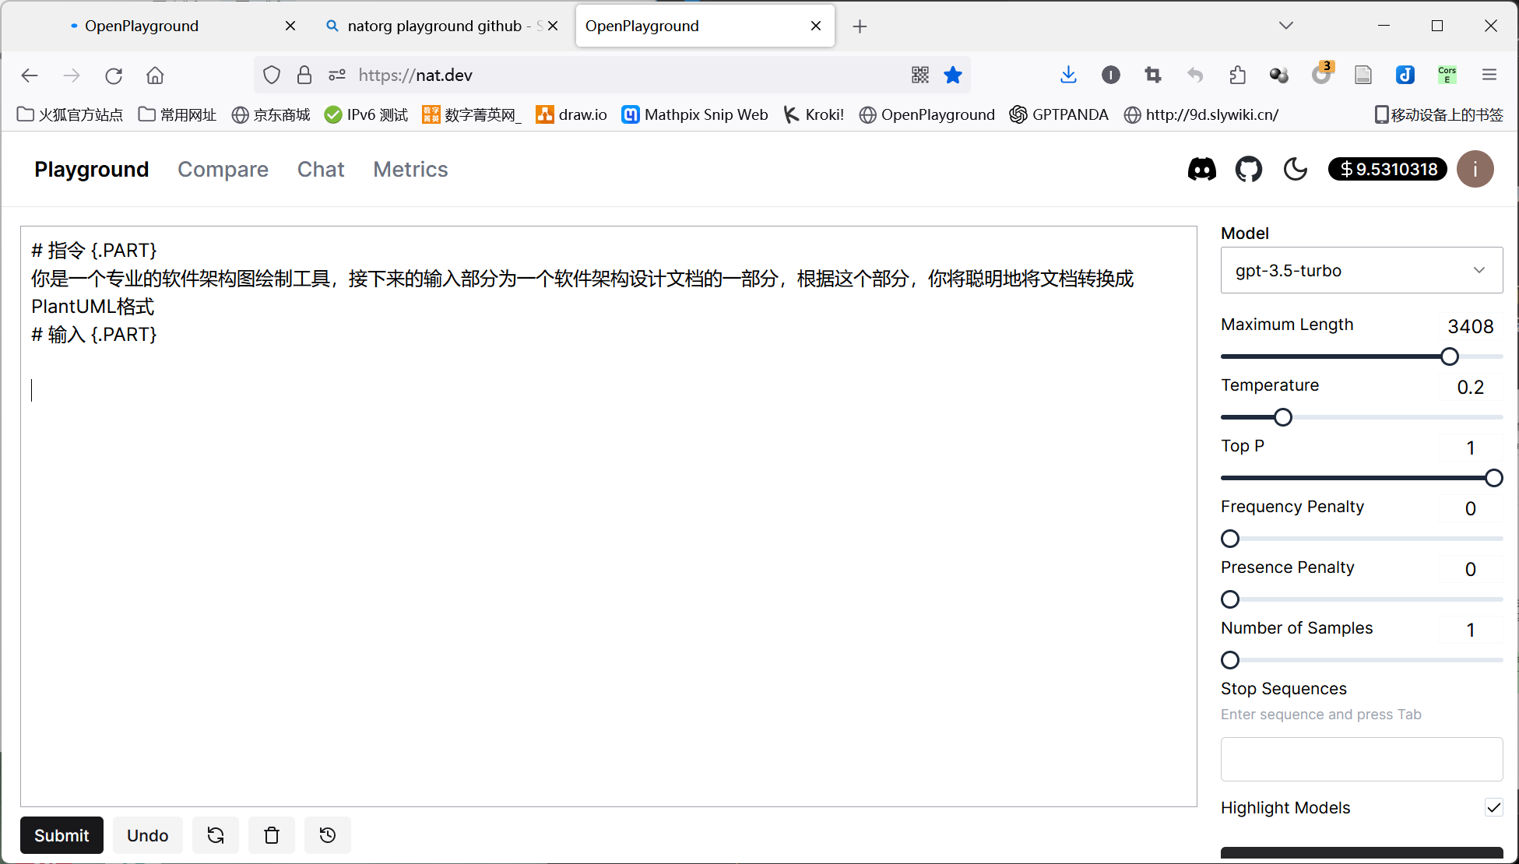This screenshot has width=1519, height=864.
Task: Uncheck the Highlight Models checkbox
Action: click(1493, 807)
